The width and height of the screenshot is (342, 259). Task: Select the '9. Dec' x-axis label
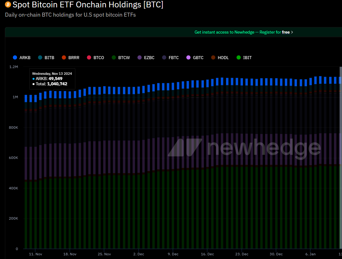173,254
